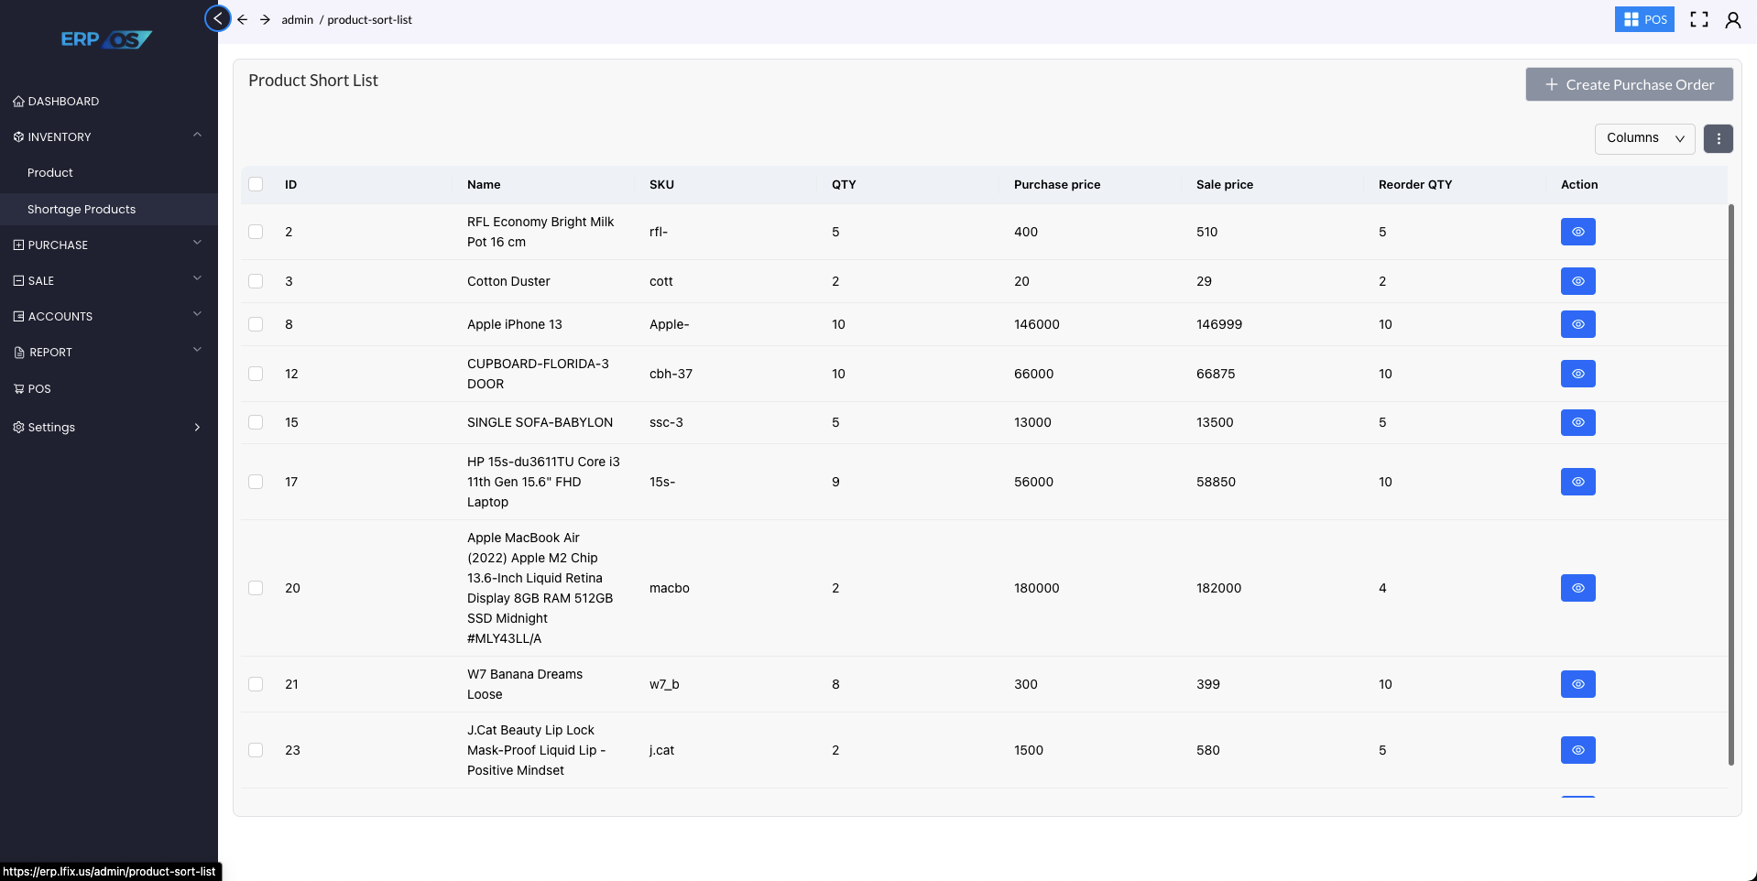Image resolution: width=1757 pixels, height=881 pixels.
Task: Click the forward arrow icon
Action: 265,19
